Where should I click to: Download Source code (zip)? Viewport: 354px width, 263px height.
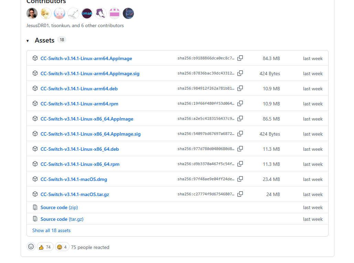[x=59, y=207]
